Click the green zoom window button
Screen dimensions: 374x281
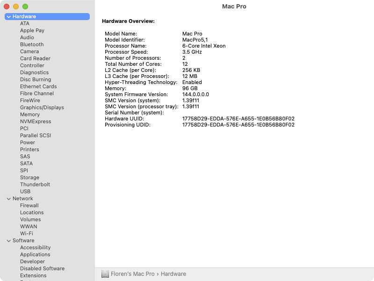(25, 7)
